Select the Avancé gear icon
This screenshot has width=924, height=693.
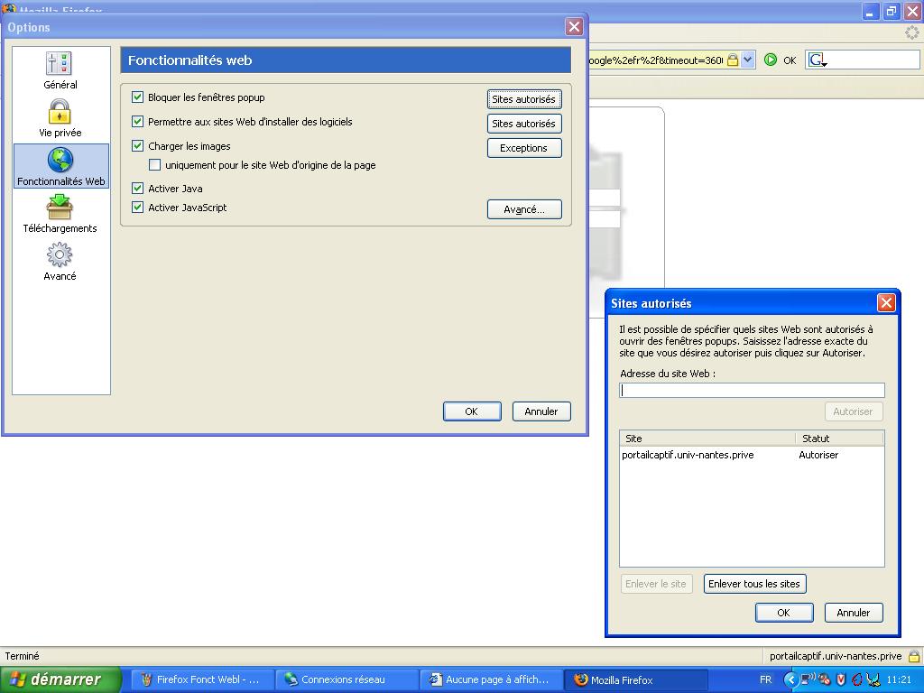[x=60, y=262]
